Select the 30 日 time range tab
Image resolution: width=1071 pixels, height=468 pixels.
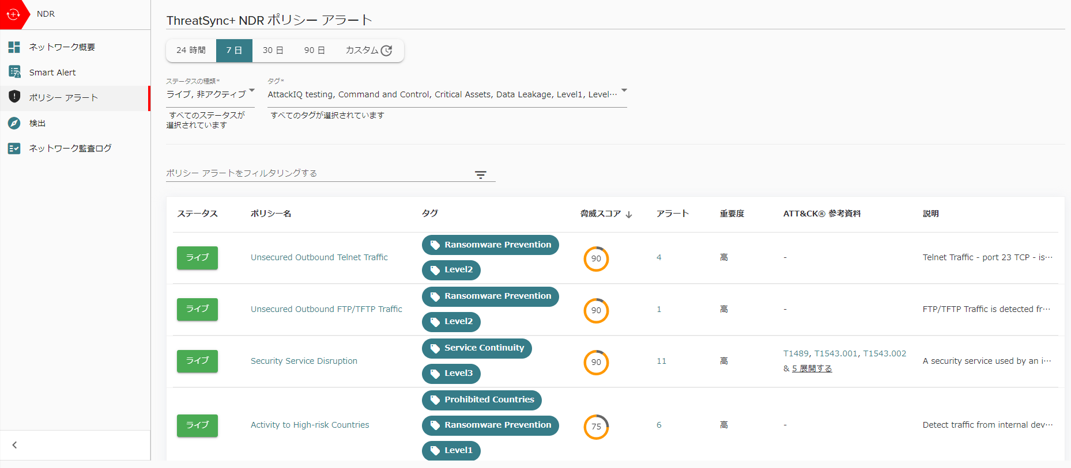click(273, 51)
